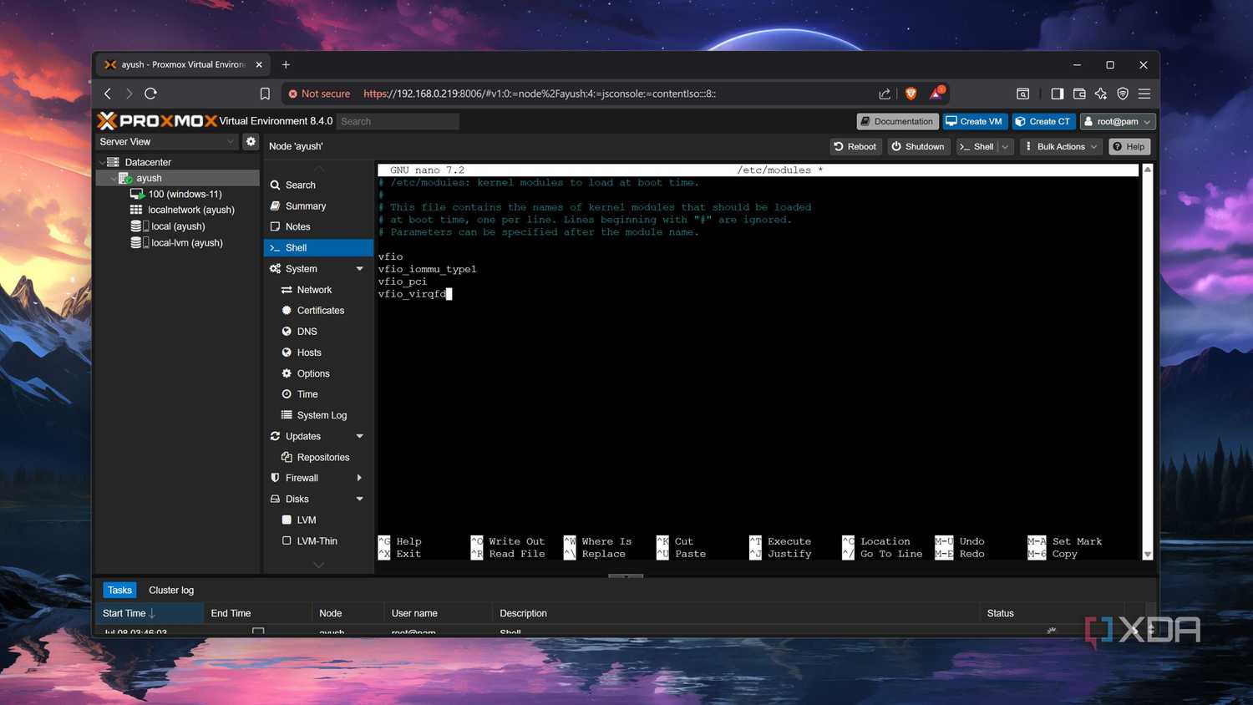The width and height of the screenshot is (1253, 705).
Task: Click Create CT button
Action: point(1043,121)
